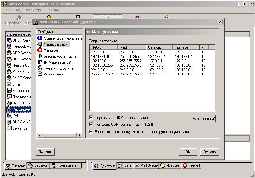Click the POP3 Server icon
The image size is (255, 178).
pyautogui.click(x=9, y=72)
